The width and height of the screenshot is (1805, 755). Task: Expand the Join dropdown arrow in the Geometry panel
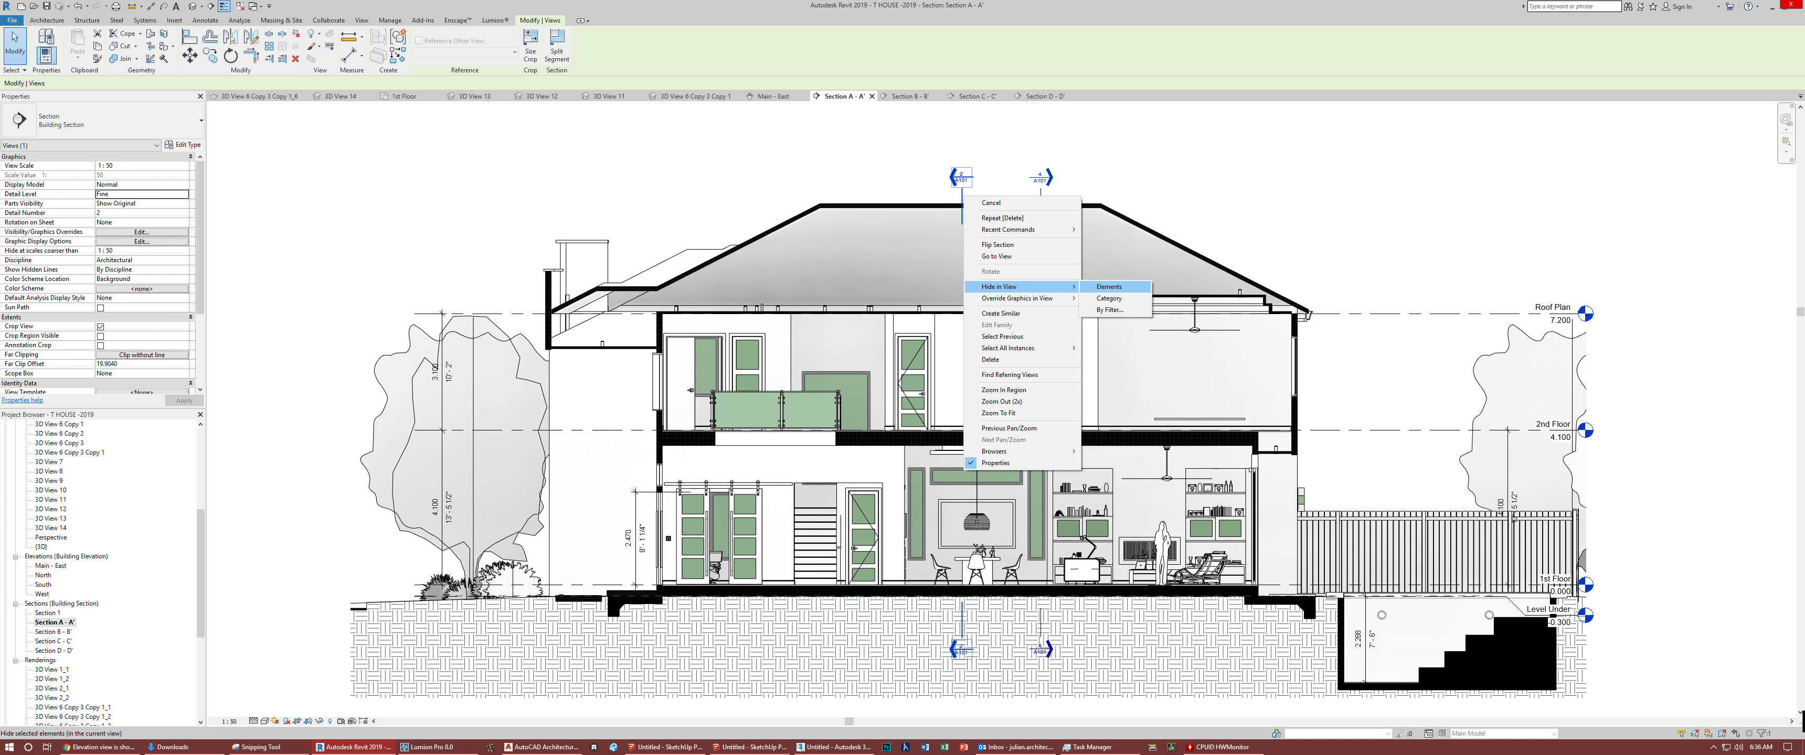[136, 59]
